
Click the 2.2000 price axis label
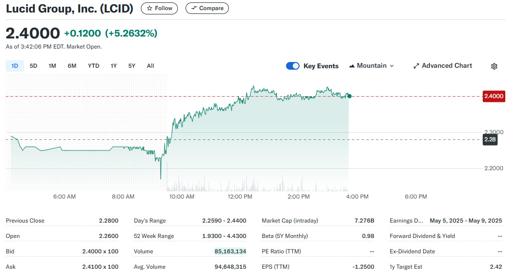494,168
